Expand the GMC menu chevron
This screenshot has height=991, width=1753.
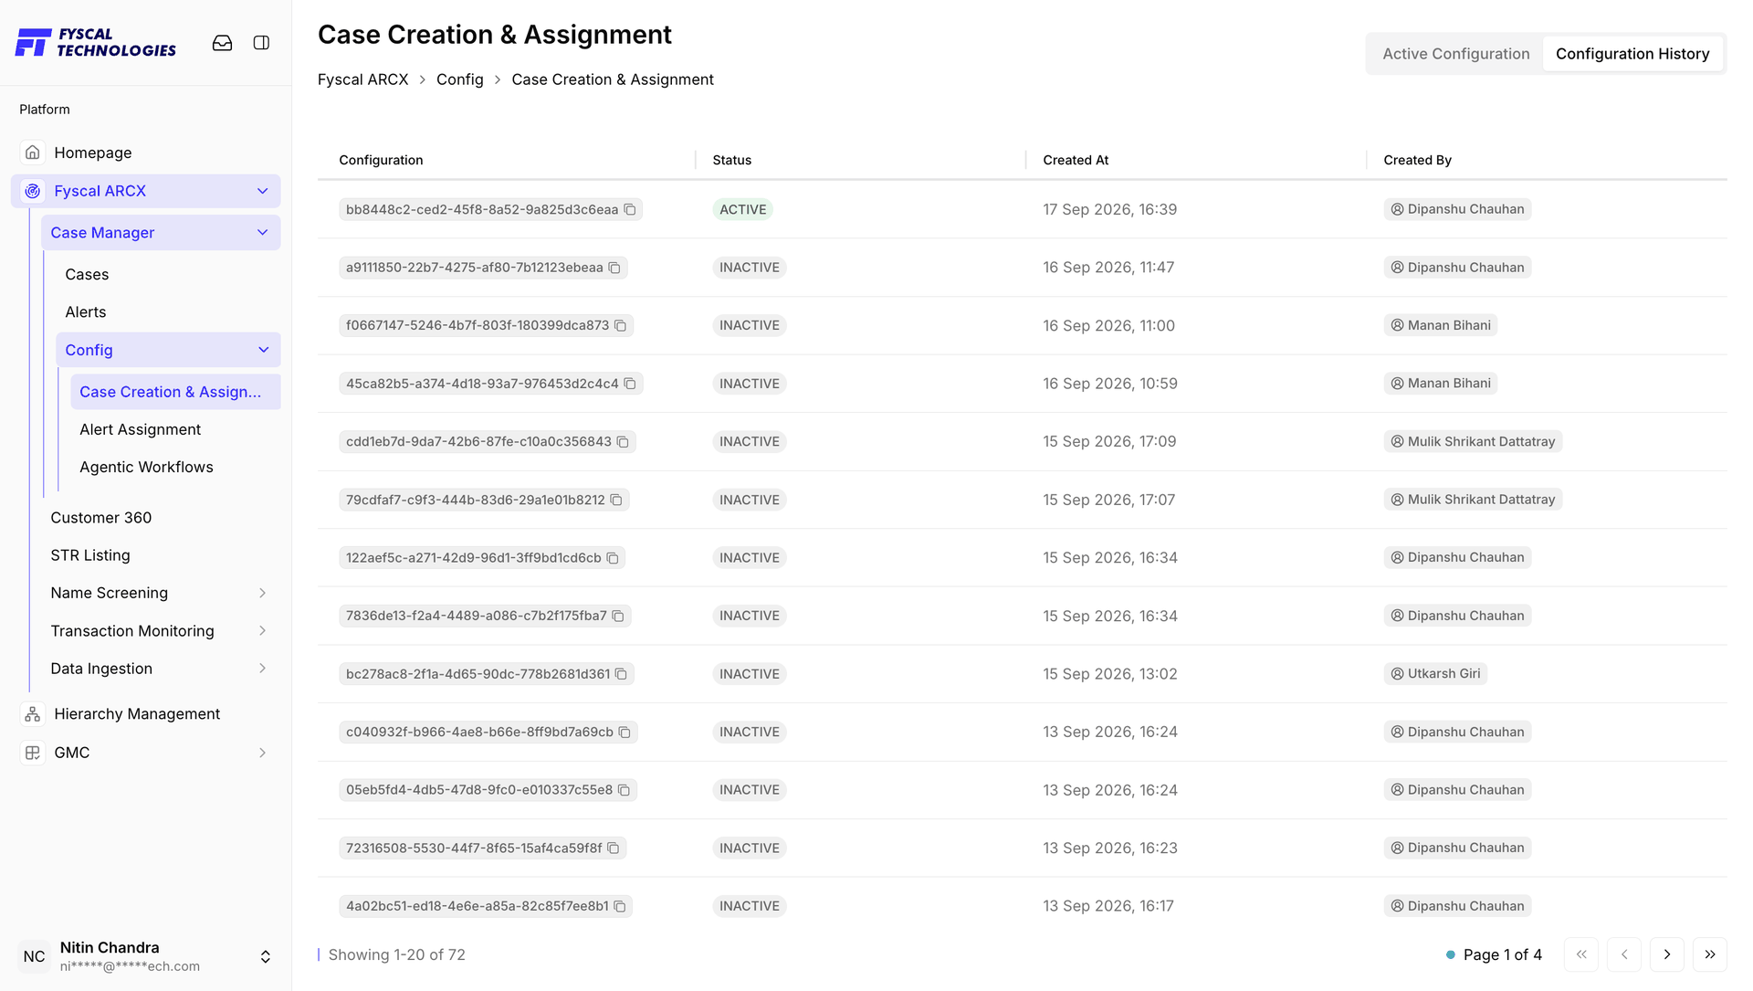tap(263, 753)
